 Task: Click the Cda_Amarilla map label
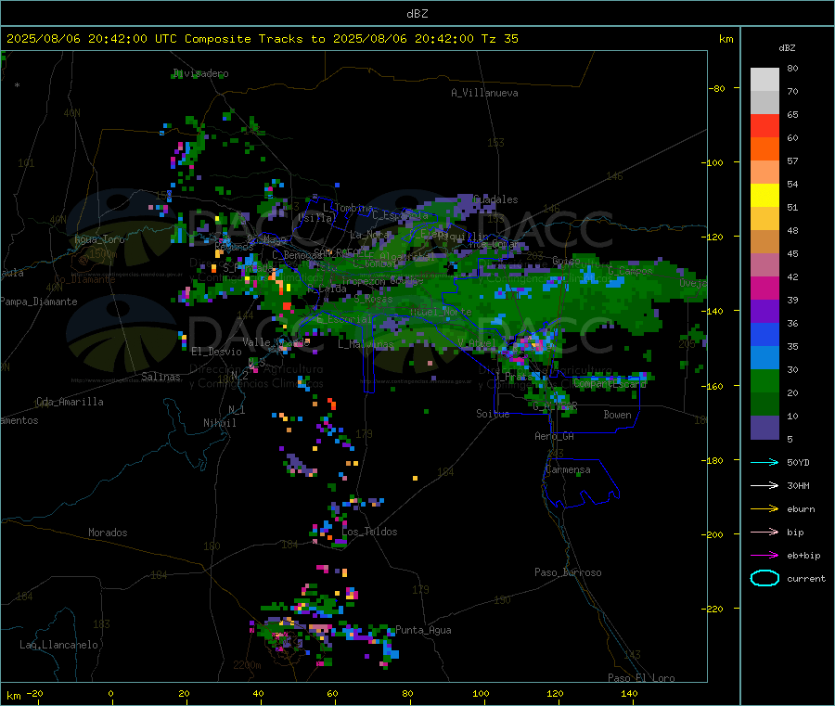pos(70,402)
